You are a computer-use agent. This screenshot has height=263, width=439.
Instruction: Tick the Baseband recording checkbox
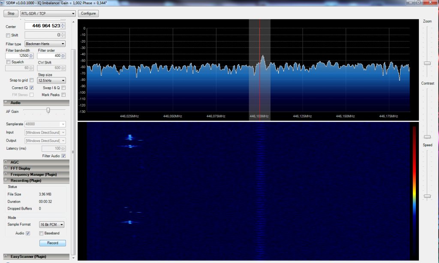(41, 233)
